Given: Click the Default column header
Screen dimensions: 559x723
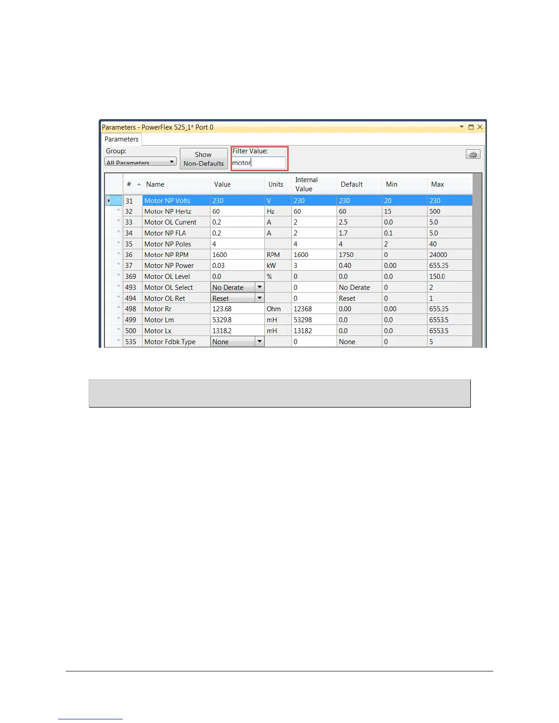Looking at the screenshot, I should pyautogui.click(x=359, y=184).
